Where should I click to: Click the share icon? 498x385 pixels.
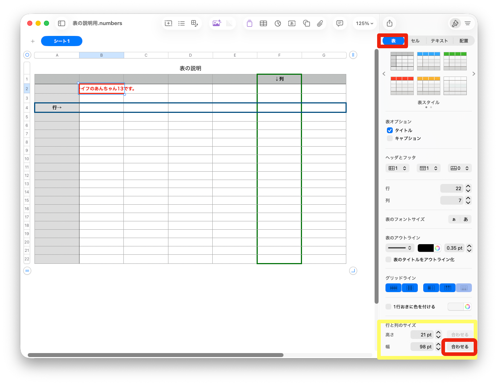click(x=389, y=23)
